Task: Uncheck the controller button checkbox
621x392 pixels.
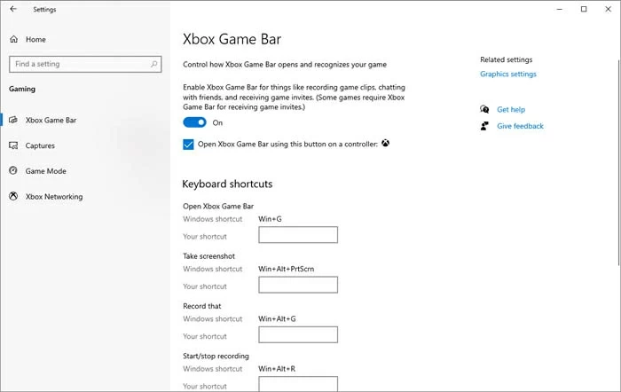Action: click(x=188, y=144)
